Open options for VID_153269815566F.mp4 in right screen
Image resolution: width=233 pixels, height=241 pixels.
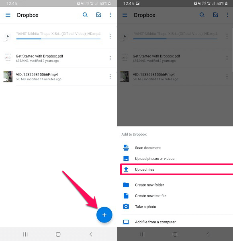tap(227, 76)
